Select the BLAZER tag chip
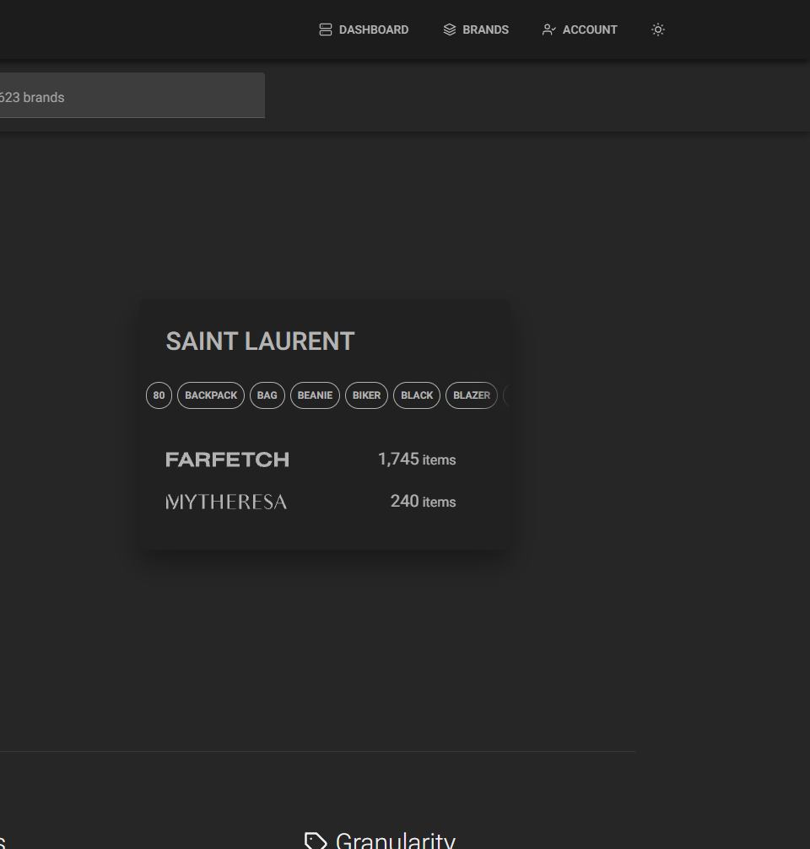The height and width of the screenshot is (849, 810). point(472,395)
